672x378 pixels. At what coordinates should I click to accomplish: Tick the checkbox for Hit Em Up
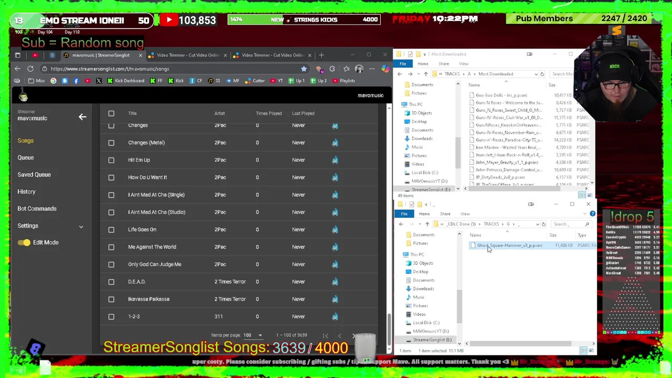pyautogui.click(x=111, y=160)
